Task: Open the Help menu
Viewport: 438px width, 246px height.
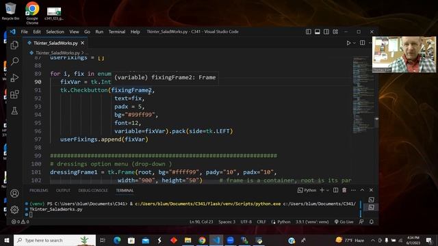Action: tap(136, 32)
